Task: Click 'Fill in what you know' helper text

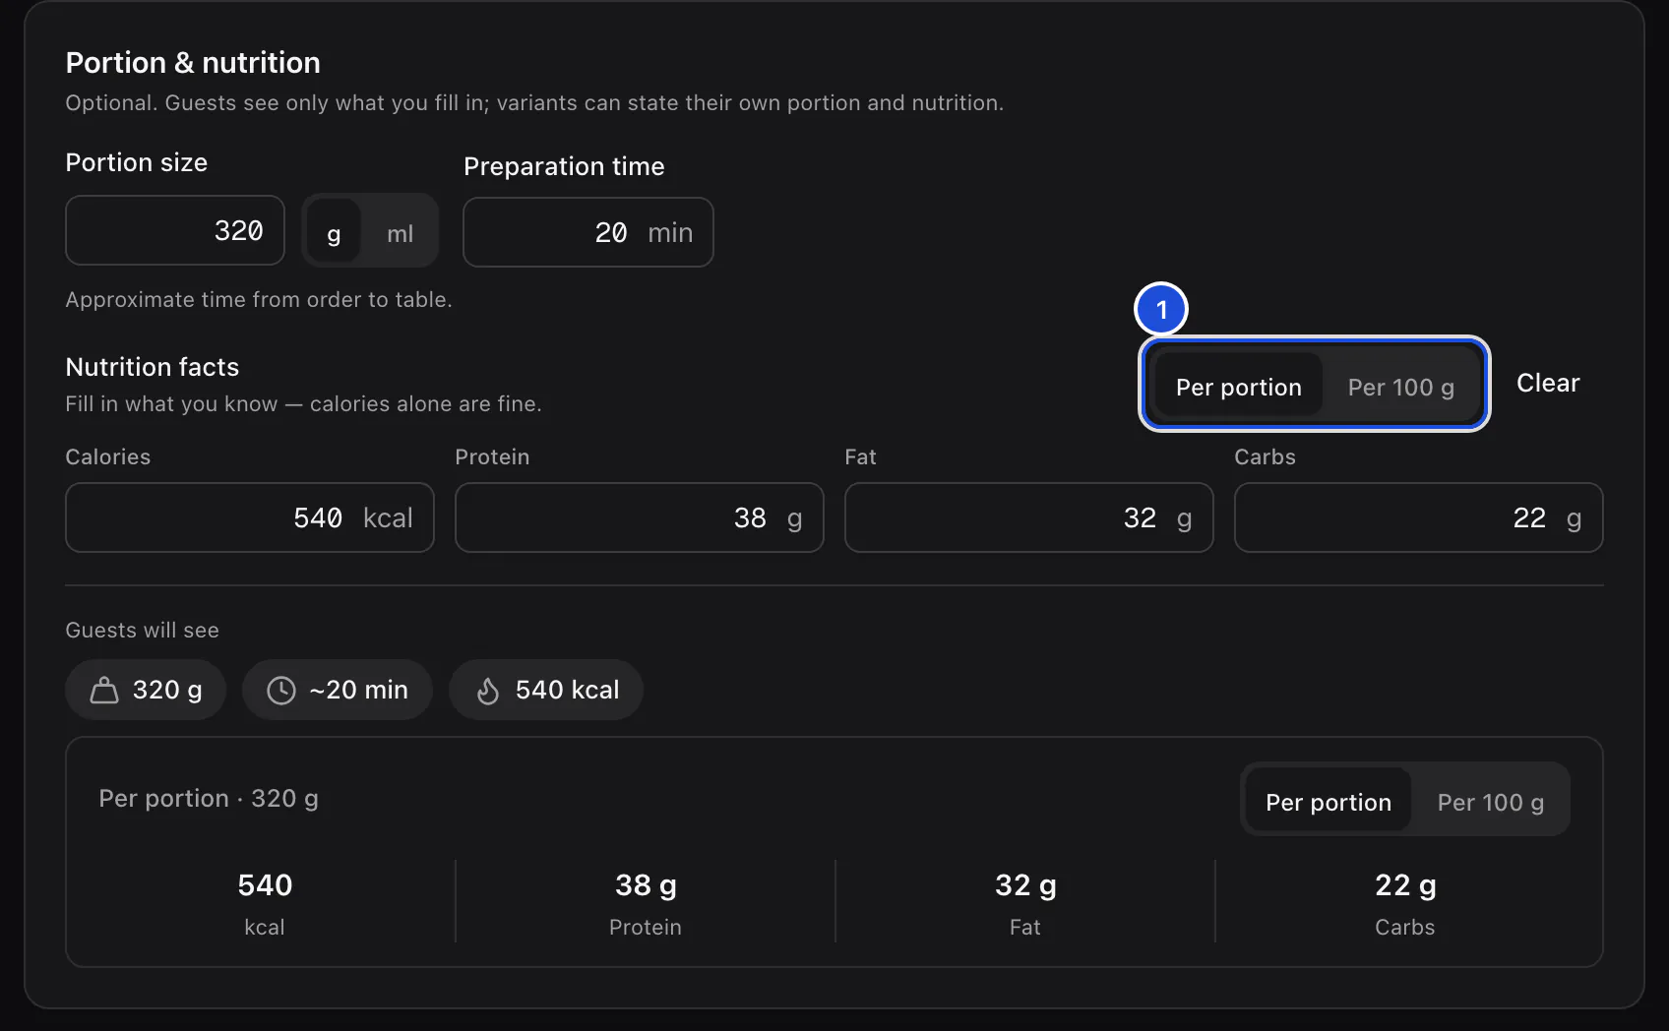Action: pos(303,403)
